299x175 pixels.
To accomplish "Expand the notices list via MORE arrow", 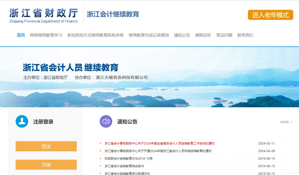I will 286,122.
